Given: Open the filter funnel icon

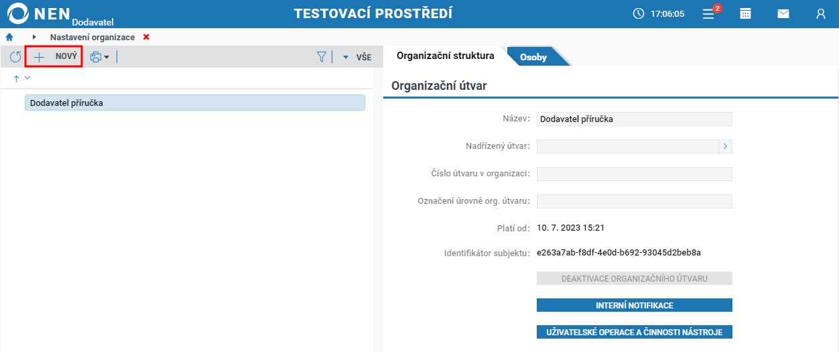Looking at the screenshot, I should pos(321,57).
